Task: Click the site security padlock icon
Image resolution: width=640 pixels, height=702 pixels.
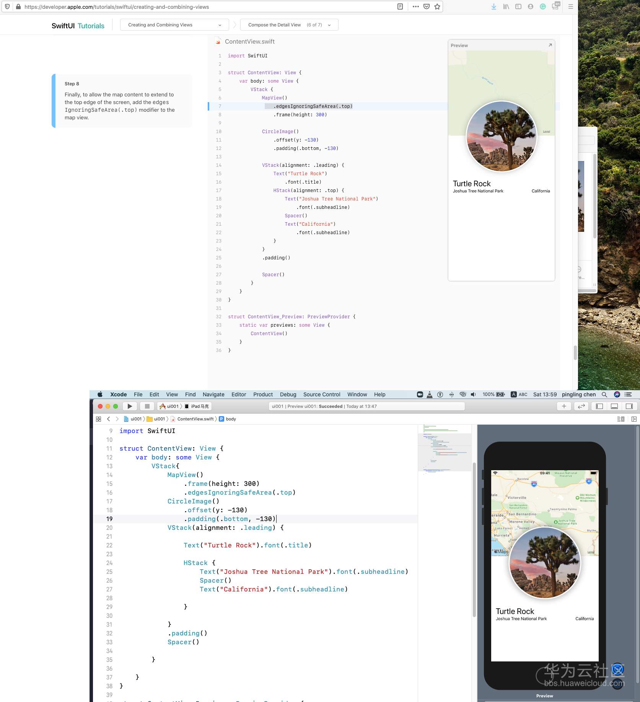Action: coord(18,7)
